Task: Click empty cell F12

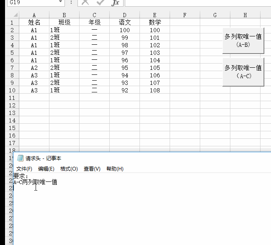Action: pyautogui.click(x=185, y=105)
